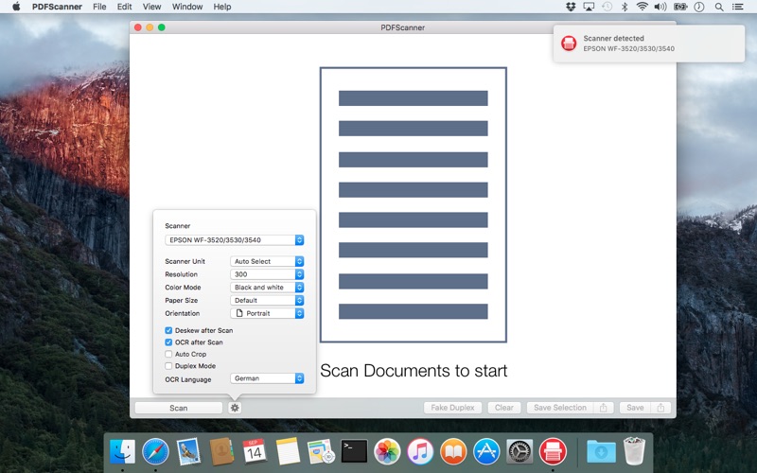Open Terminal from the dock

tap(354, 451)
